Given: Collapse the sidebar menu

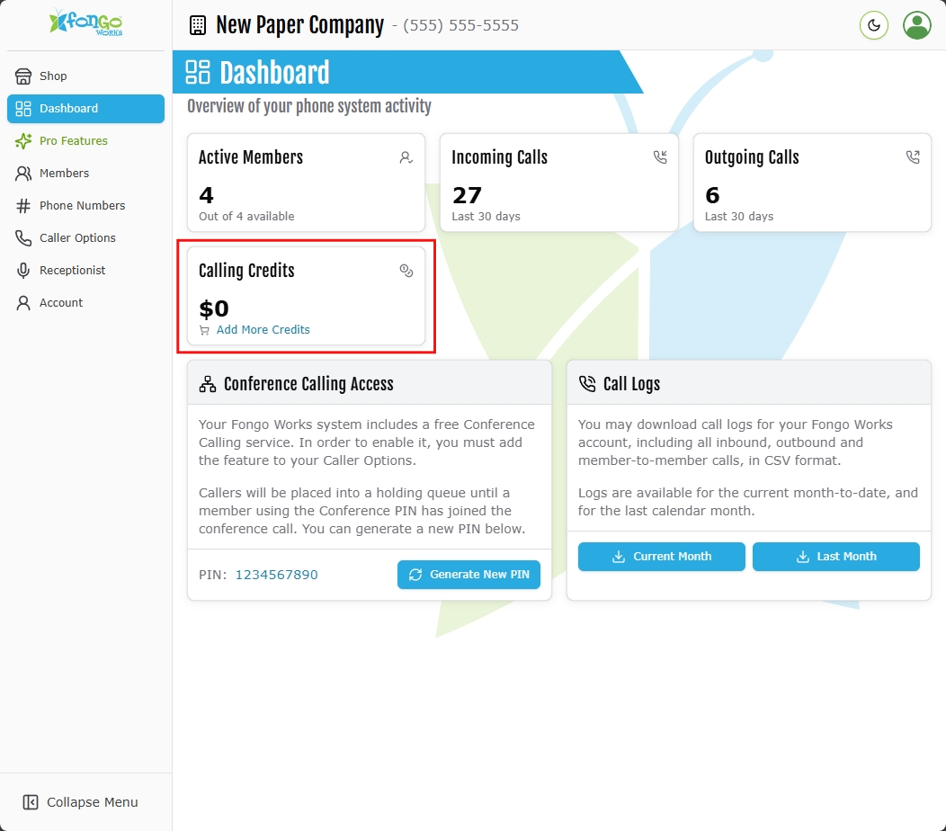Looking at the screenshot, I should pos(81,802).
